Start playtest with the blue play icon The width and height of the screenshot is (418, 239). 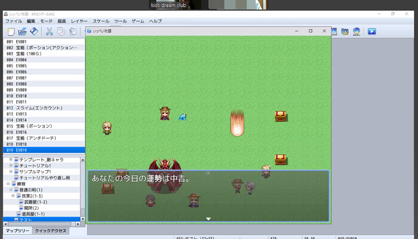coord(372,31)
